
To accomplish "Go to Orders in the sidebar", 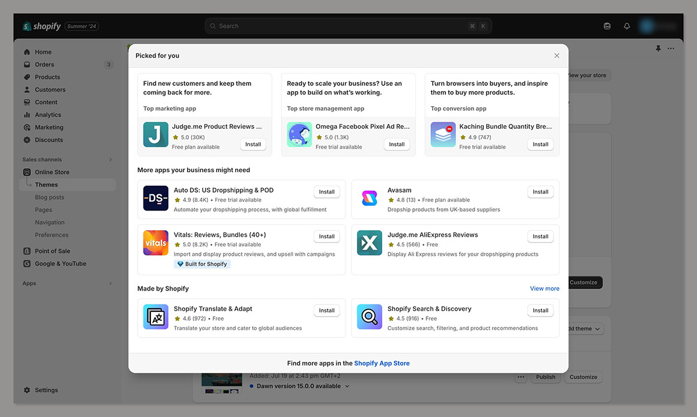I will point(44,64).
